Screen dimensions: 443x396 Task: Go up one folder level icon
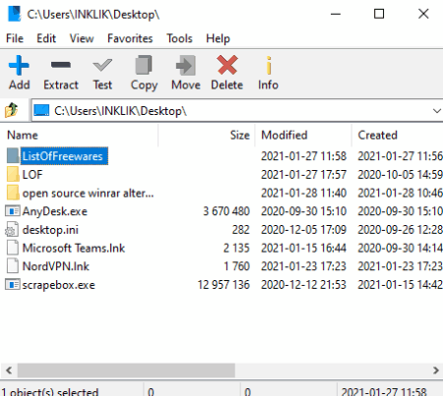point(12,110)
